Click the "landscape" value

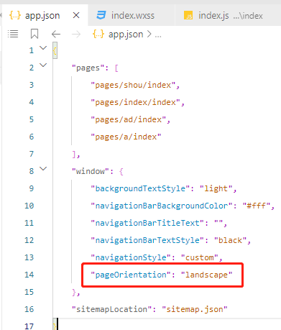tap(206, 275)
